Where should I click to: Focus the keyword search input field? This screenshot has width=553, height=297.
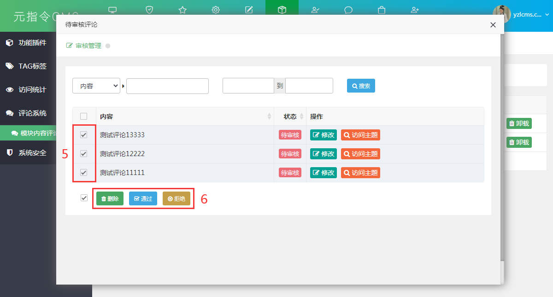tap(167, 86)
